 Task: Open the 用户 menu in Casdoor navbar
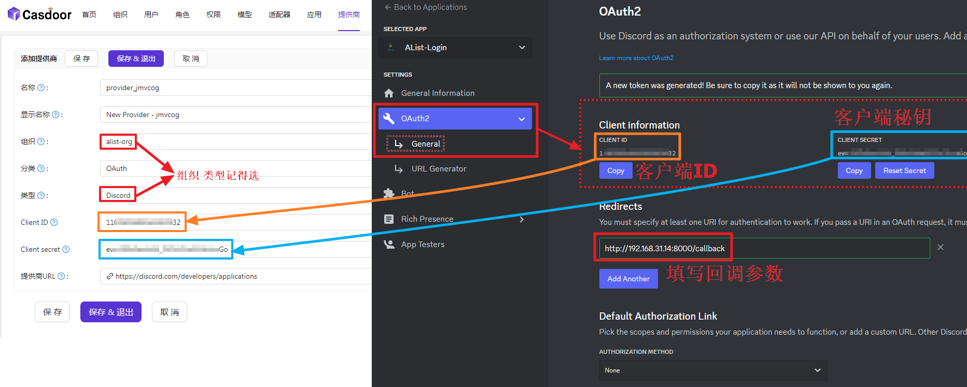click(x=151, y=15)
